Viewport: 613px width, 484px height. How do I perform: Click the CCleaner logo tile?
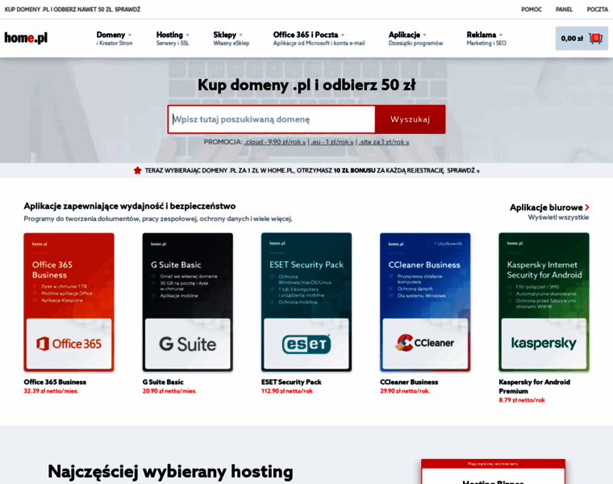tap(425, 344)
